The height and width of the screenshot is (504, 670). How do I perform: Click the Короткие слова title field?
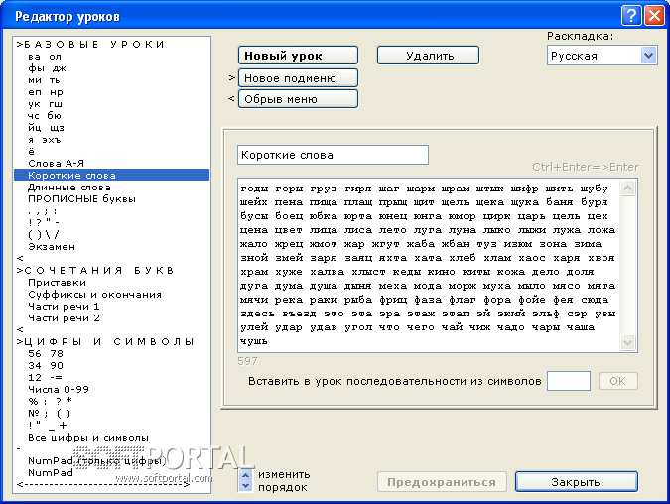point(333,155)
